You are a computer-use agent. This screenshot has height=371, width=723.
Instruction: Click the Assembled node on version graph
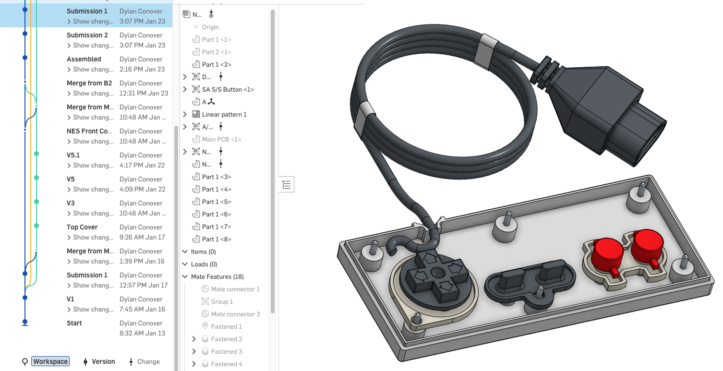25,58
